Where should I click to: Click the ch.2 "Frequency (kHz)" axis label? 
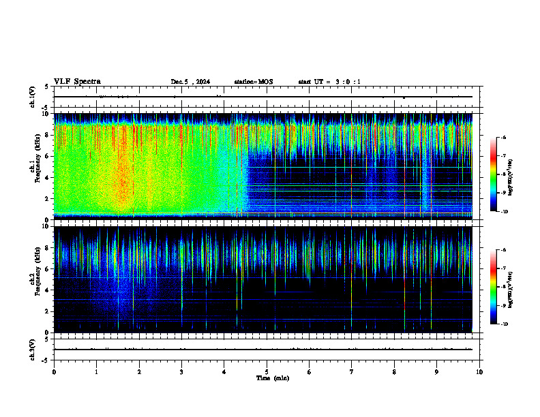pyautogui.click(x=37, y=271)
